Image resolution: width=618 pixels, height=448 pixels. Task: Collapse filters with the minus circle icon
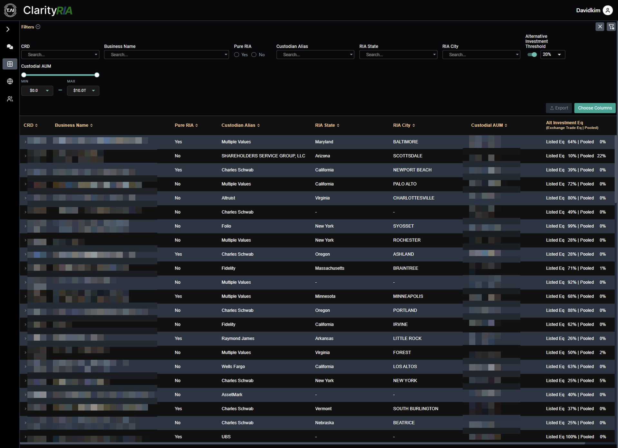38,27
